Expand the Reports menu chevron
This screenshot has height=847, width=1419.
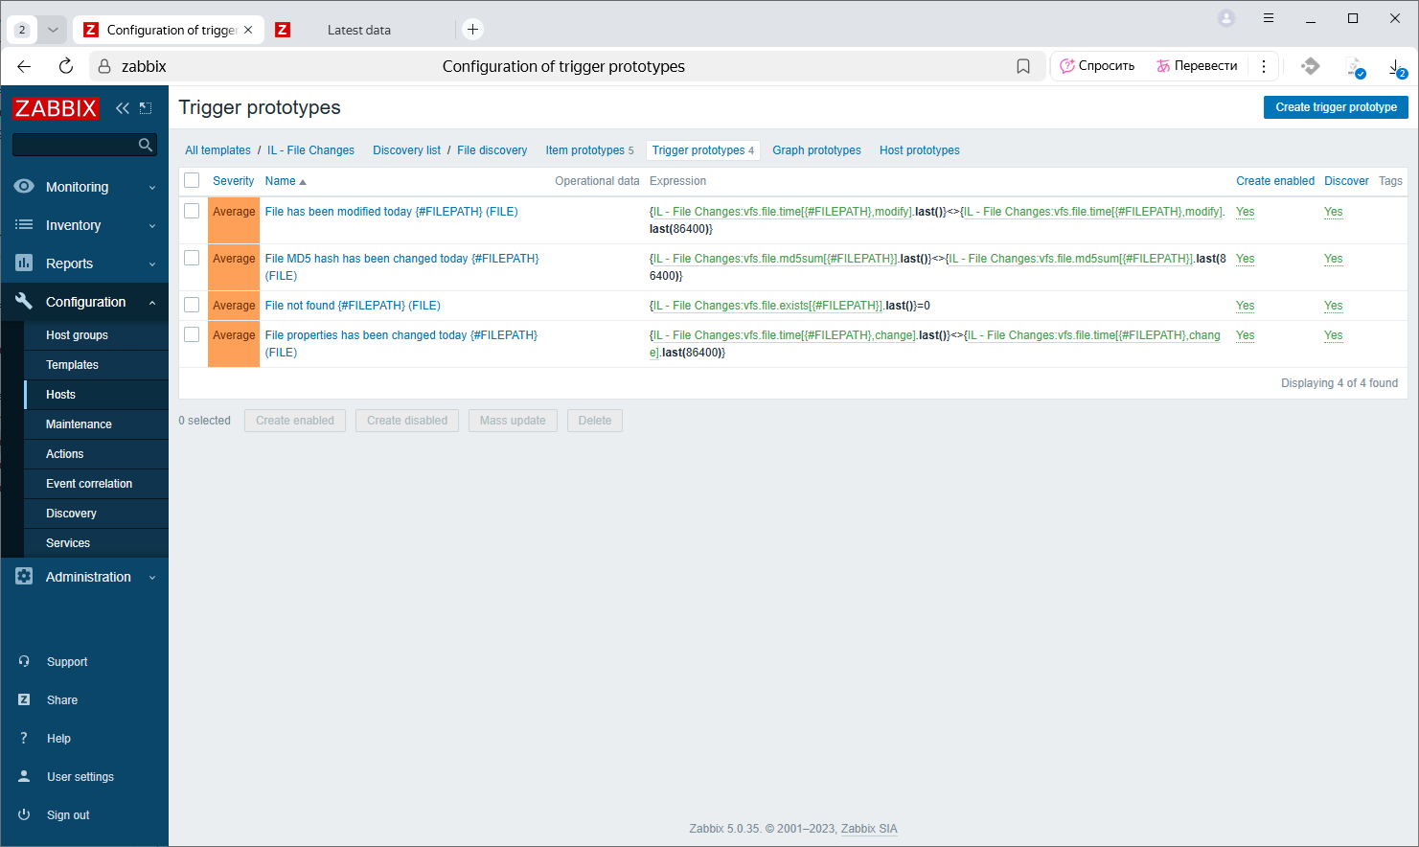pos(152,264)
